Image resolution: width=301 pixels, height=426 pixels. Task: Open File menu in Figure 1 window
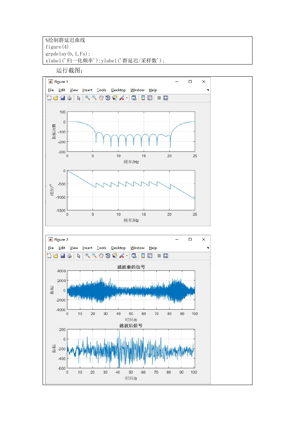(x=51, y=90)
